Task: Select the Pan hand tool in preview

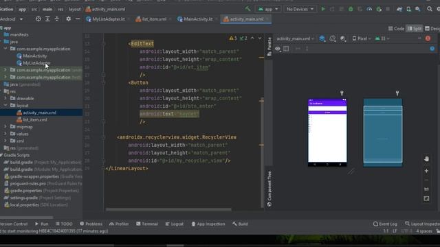Action: pos(426,158)
